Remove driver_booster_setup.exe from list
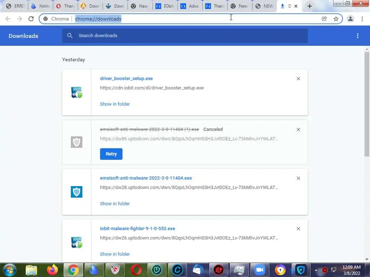 coord(298,79)
